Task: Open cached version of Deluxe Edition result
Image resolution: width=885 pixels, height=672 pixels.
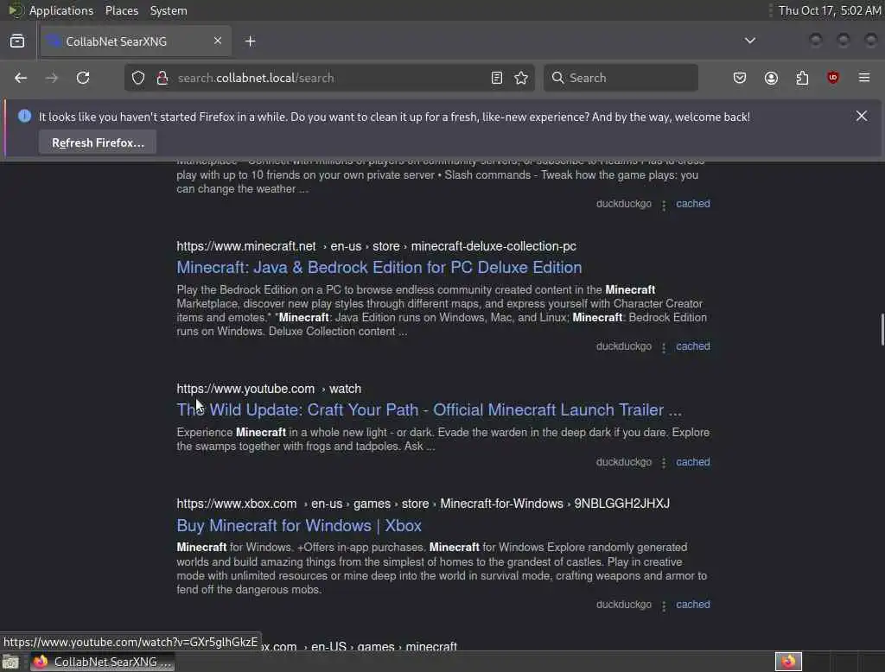Action: [693, 346]
